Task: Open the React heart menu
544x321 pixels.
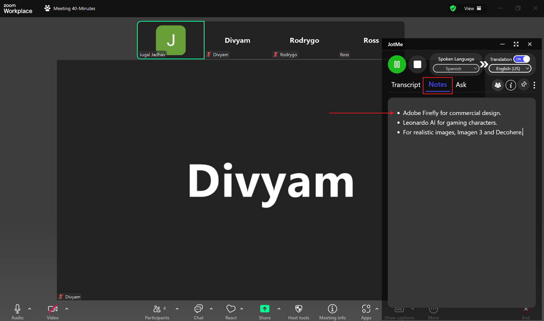Action: click(231, 309)
